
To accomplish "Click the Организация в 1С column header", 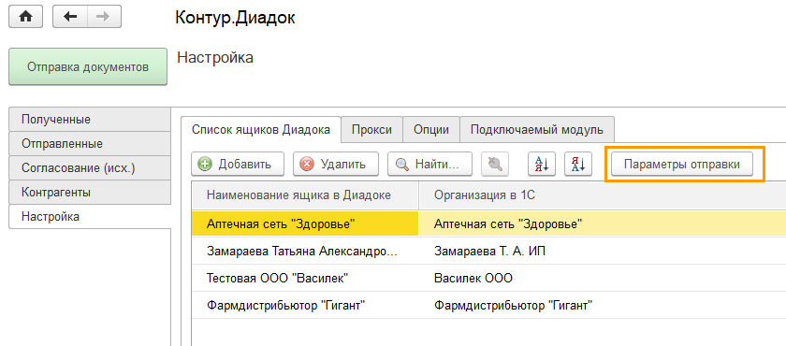I will pos(603,195).
